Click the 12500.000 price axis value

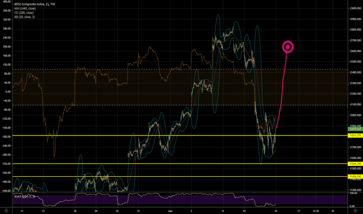(x=355, y=62)
